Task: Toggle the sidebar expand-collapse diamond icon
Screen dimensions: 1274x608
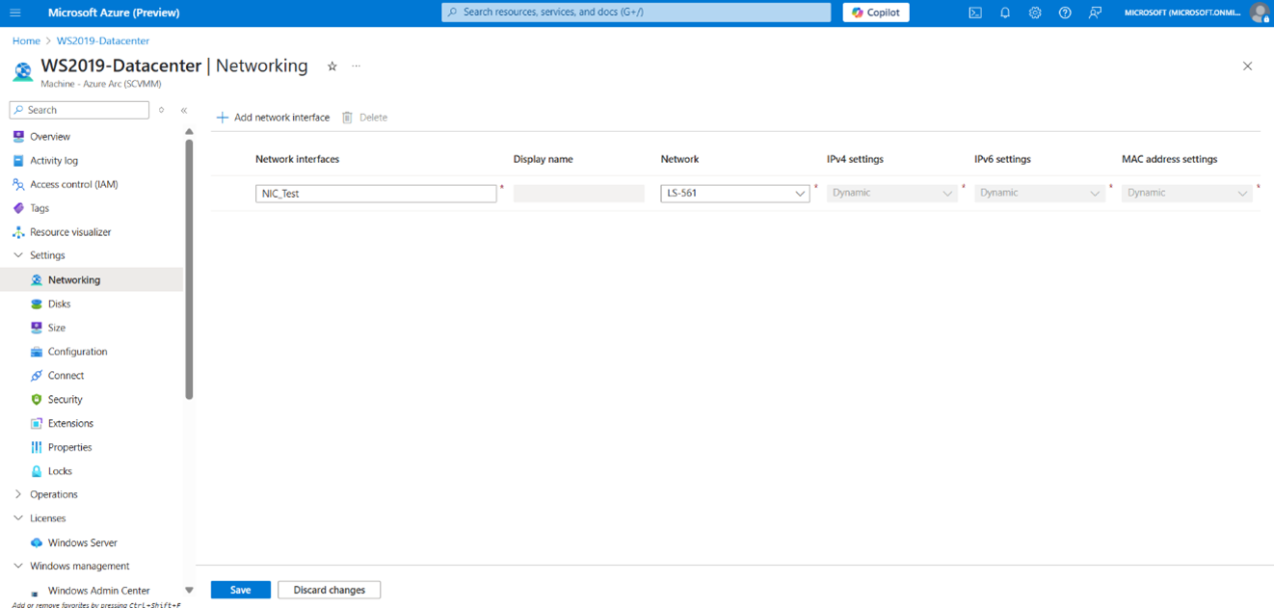Action: pos(162,110)
